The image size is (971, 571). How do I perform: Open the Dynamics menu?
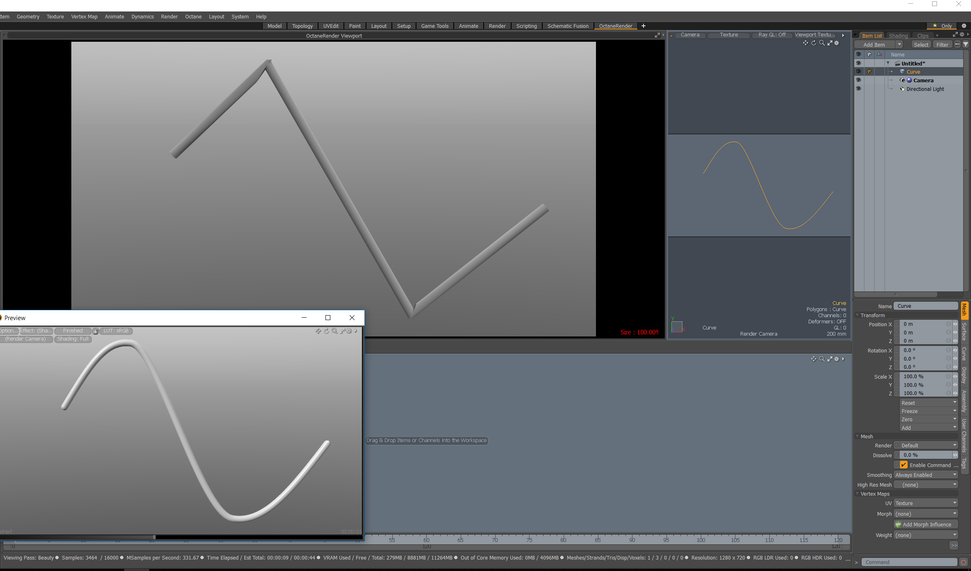142,17
